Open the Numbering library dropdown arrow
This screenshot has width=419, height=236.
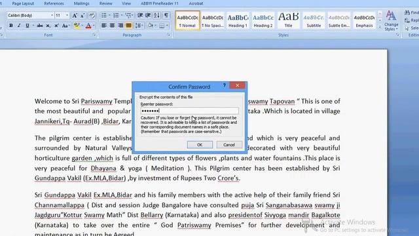122,15
